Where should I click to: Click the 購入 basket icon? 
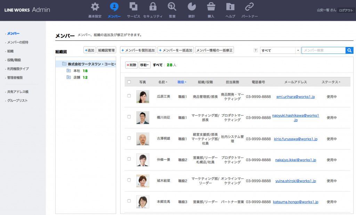point(211,7)
